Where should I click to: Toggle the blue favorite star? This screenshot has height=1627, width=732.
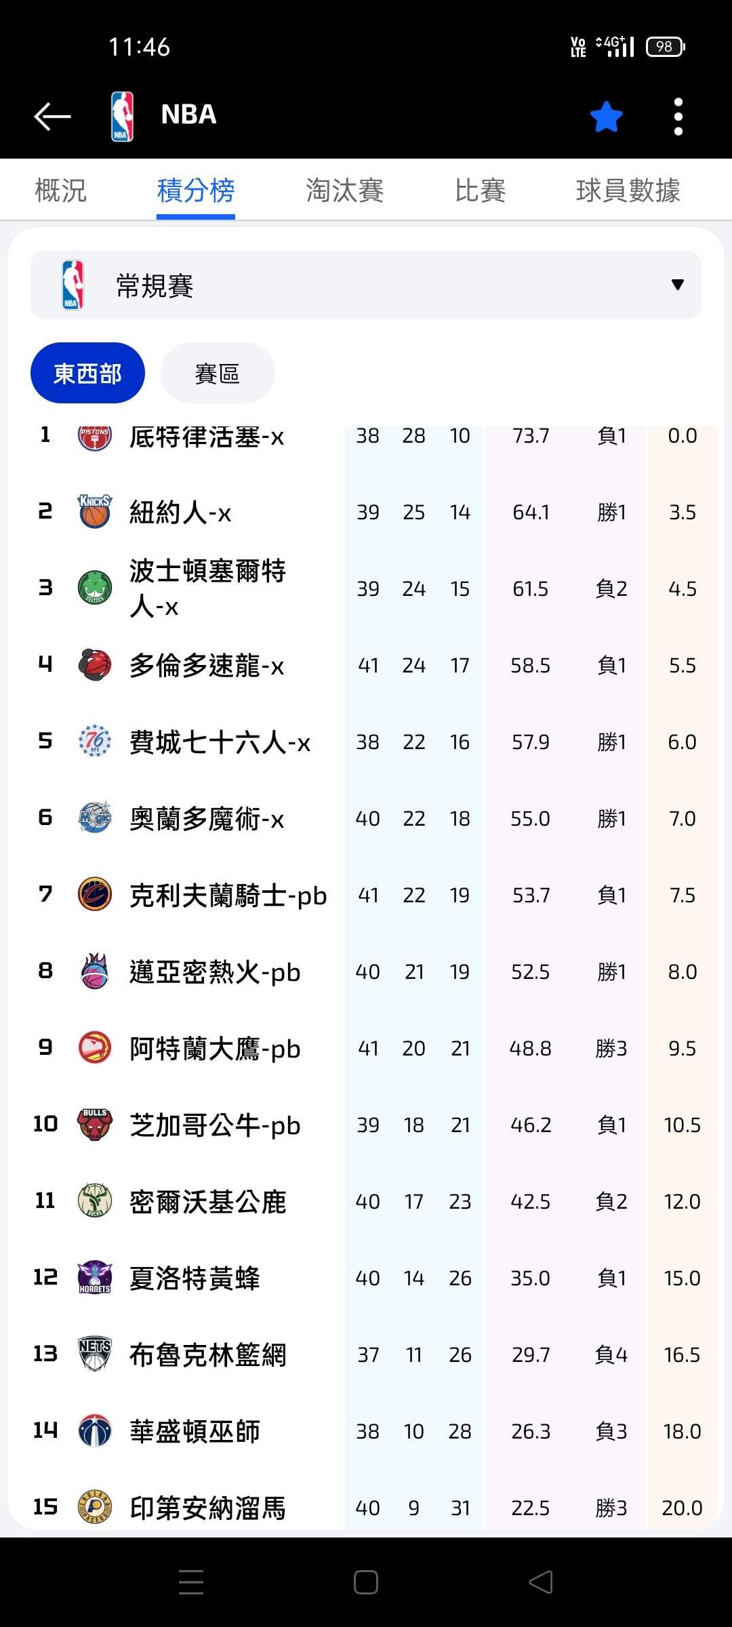click(x=606, y=117)
